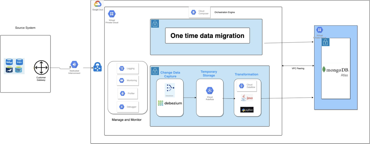Select the Monitoring icon box
Viewport: 370px width, 144px height.
(x=128, y=81)
